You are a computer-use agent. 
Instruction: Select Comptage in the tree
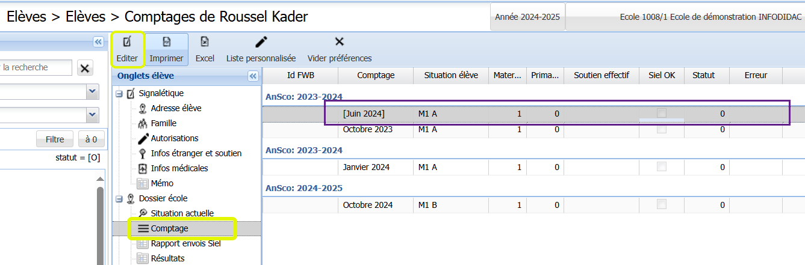tap(169, 228)
